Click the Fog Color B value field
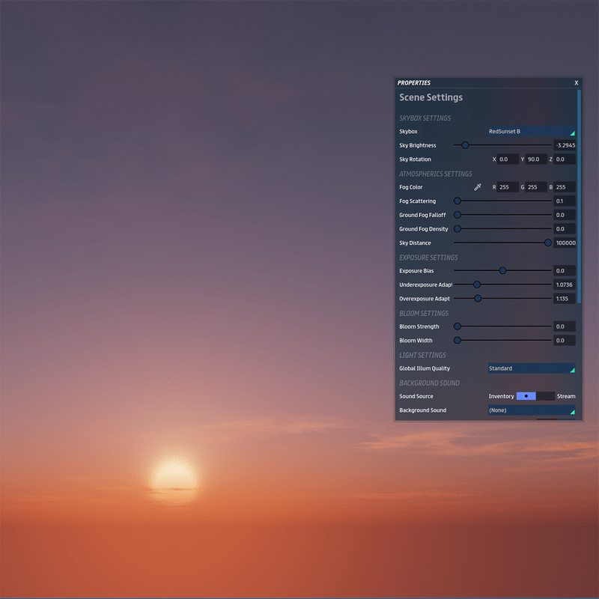The width and height of the screenshot is (599, 599). [x=565, y=187]
